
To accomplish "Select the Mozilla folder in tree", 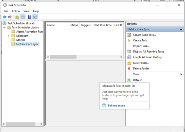I will pyautogui.click(x=21, y=40).
